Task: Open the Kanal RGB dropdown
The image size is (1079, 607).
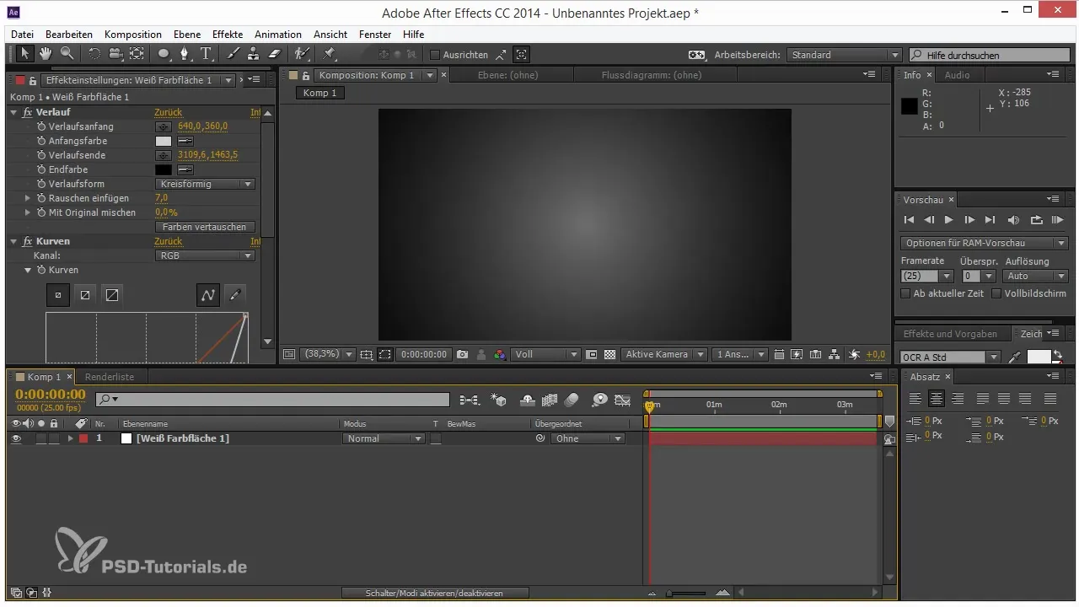Action: [x=206, y=255]
